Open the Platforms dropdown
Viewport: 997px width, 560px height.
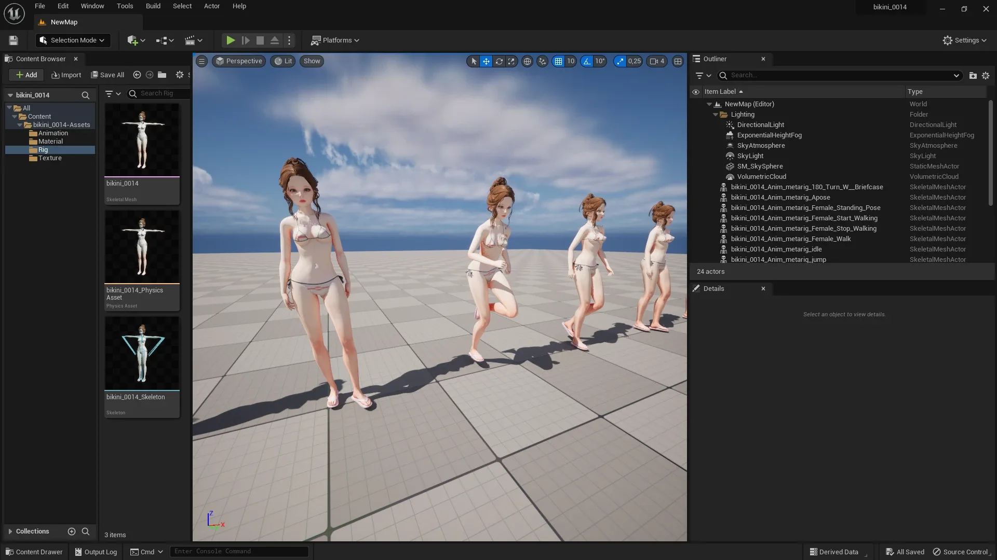pos(335,40)
